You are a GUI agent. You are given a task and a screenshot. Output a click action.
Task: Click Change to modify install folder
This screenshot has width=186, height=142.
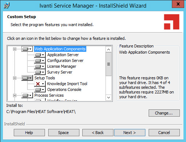(x=164, y=113)
